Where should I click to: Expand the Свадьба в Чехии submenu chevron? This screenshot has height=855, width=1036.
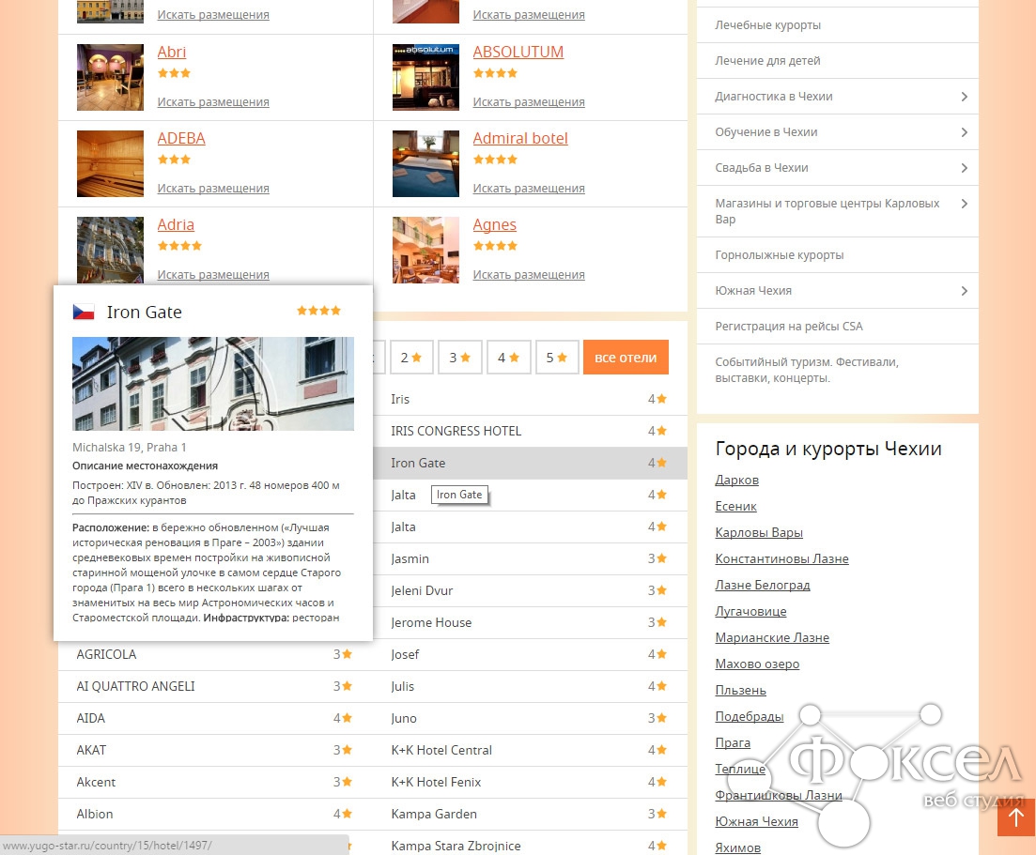coord(964,168)
